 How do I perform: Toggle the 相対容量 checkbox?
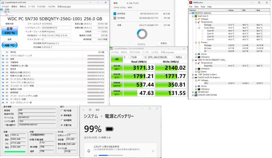coord(62,110)
